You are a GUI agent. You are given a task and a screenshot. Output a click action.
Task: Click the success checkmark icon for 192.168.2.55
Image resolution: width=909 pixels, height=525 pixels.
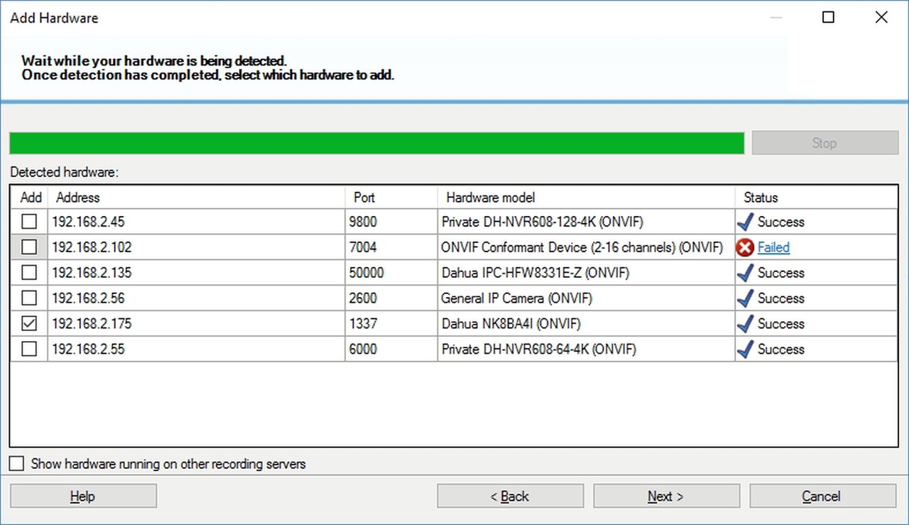click(x=745, y=350)
